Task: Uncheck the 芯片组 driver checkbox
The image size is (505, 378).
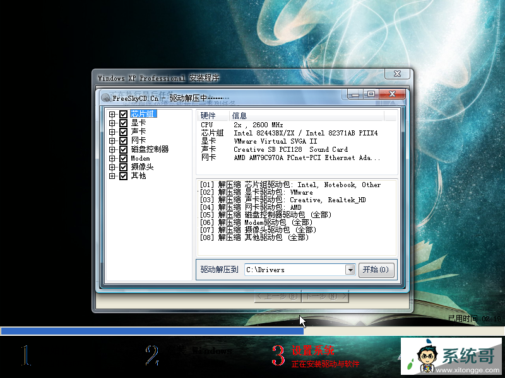Action: coord(123,114)
